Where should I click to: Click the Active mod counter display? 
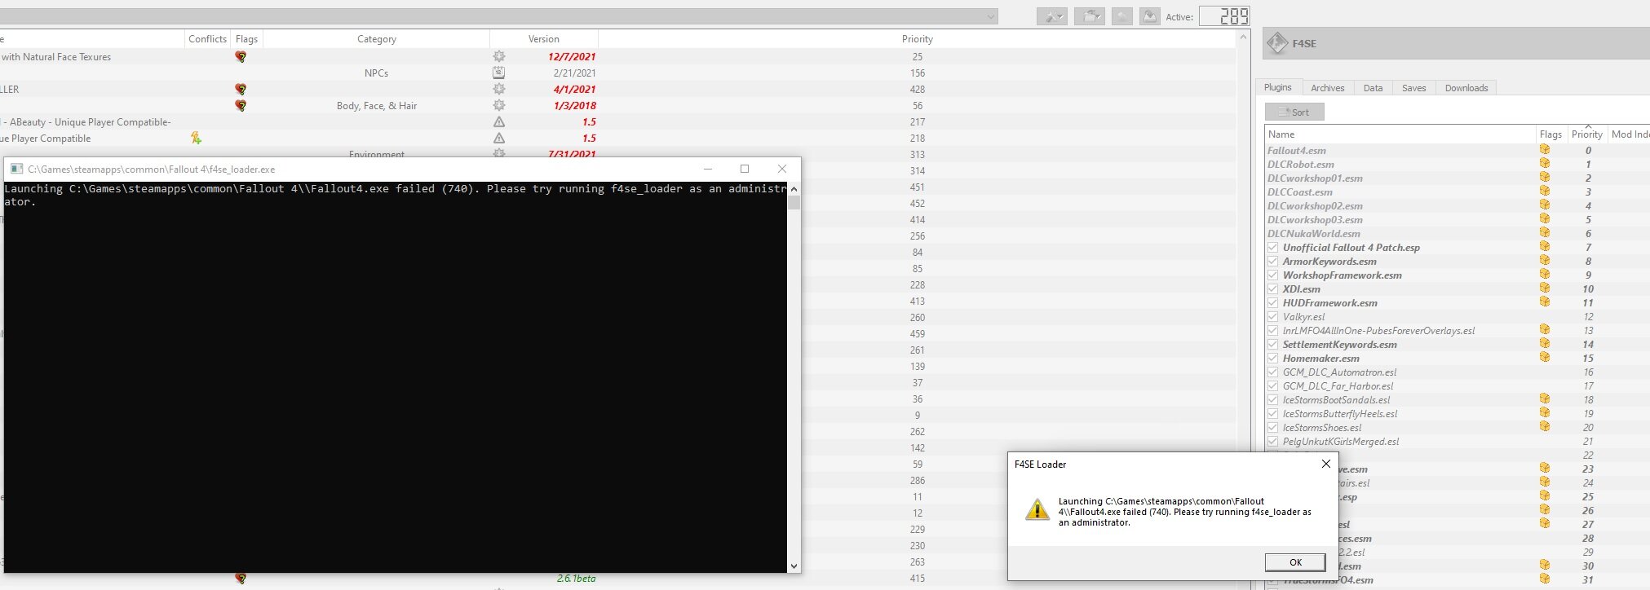pyautogui.click(x=1223, y=16)
